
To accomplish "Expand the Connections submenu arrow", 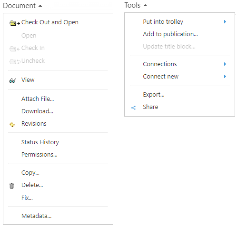I will (225, 64).
